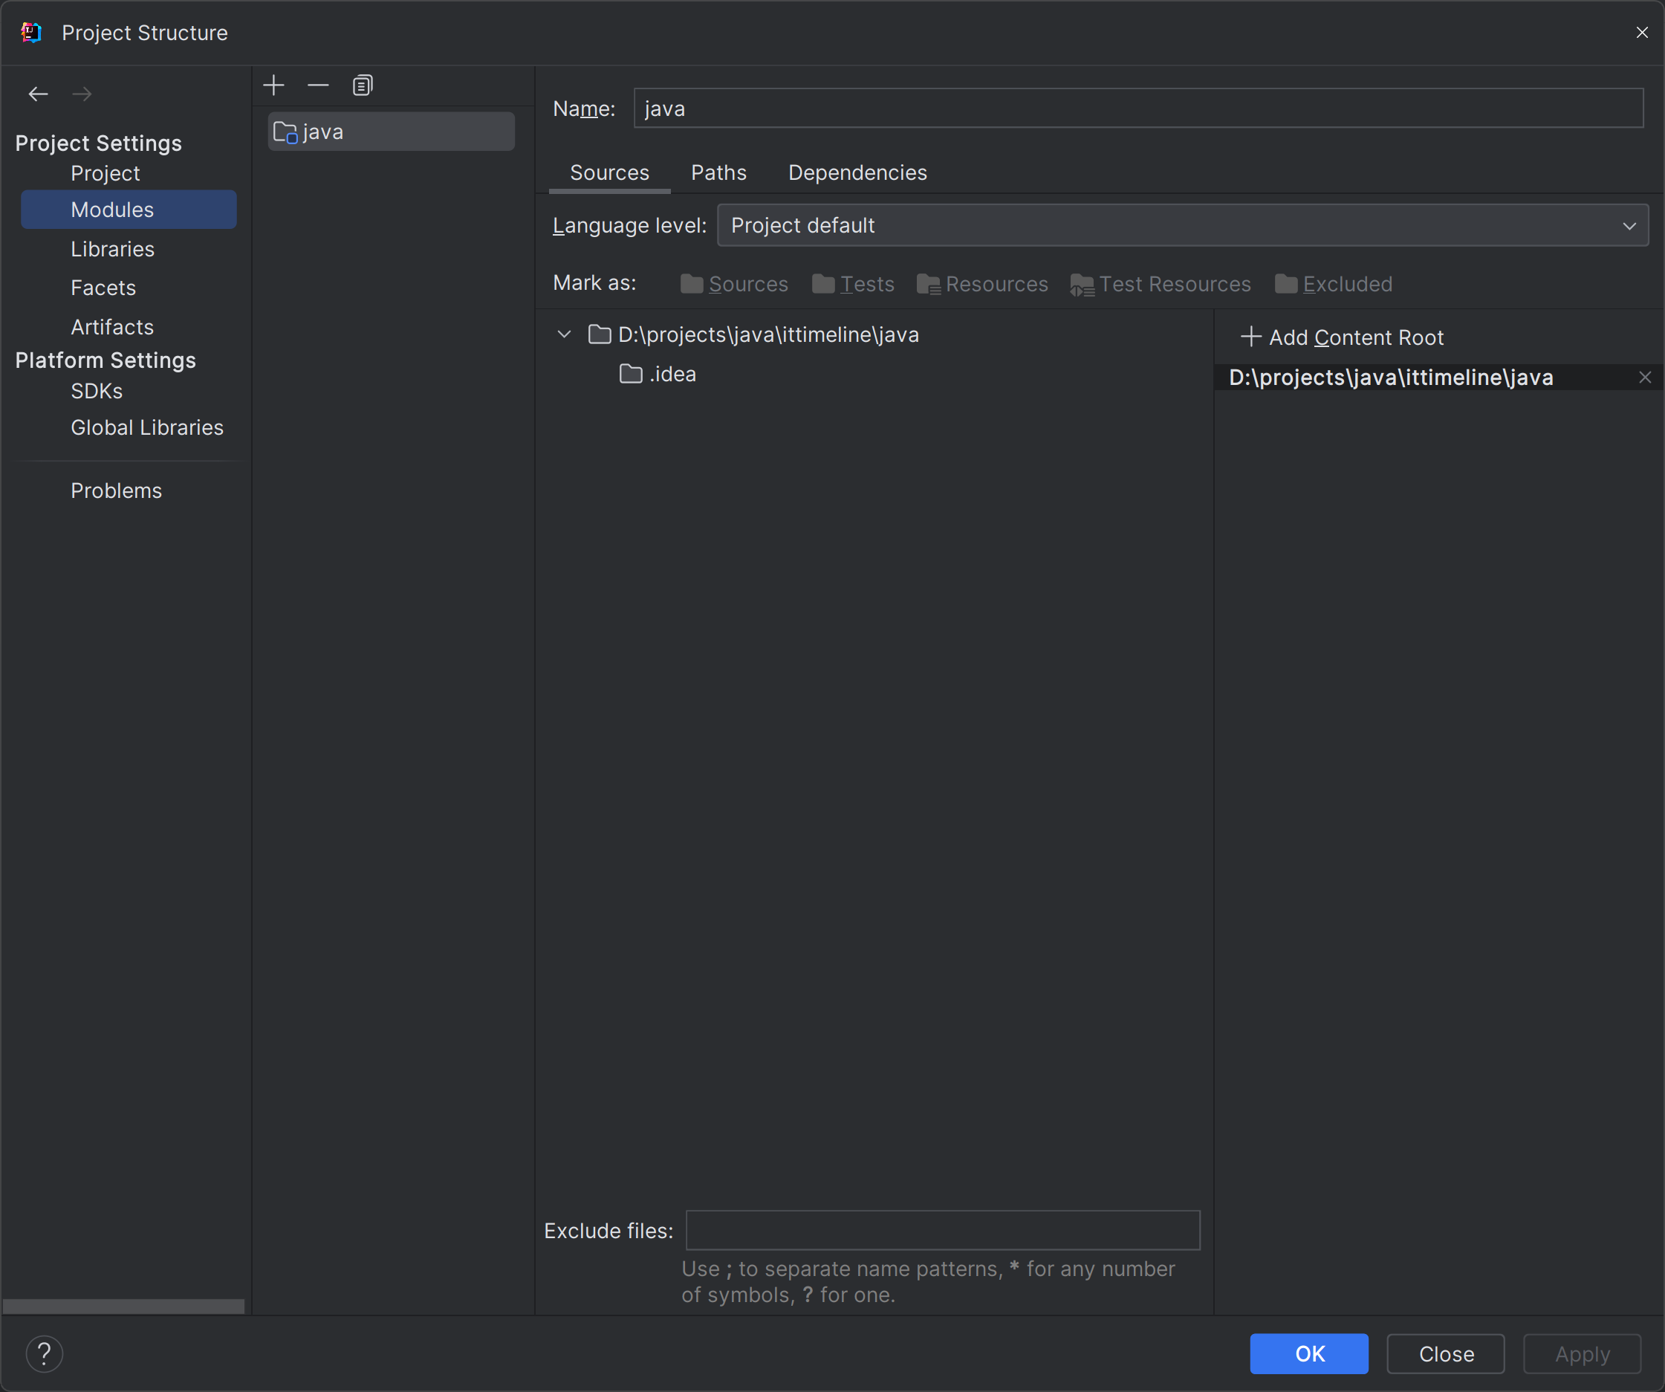This screenshot has width=1665, height=1392.
Task: Select the .idea folder
Action: click(x=658, y=375)
